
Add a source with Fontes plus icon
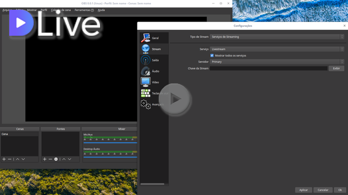pyautogui.click(x=45, y=159)
